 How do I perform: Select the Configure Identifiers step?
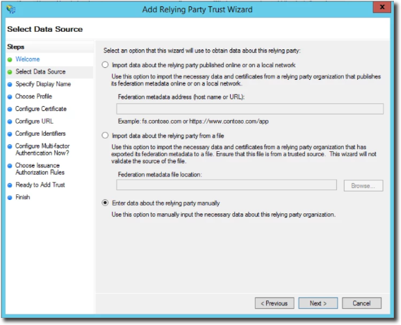tap(40, 134)
